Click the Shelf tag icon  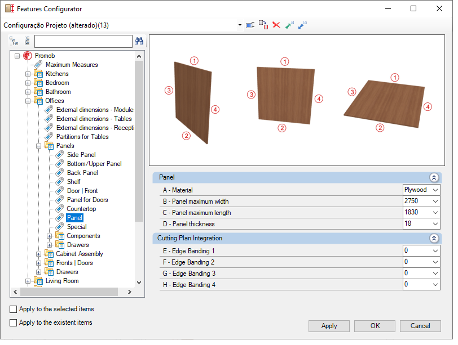point(60,182)
